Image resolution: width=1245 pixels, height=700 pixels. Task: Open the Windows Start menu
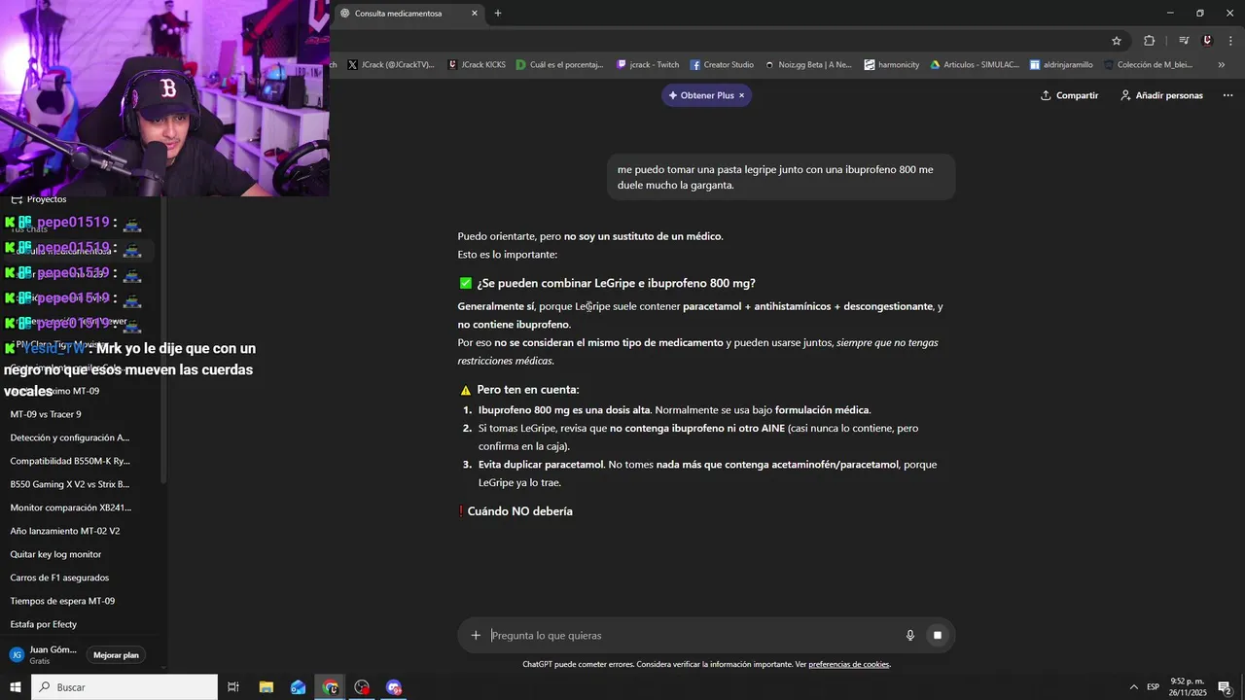15,687
